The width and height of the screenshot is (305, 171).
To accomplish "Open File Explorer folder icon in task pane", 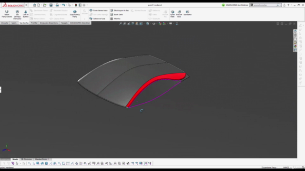I will (295, 39).
